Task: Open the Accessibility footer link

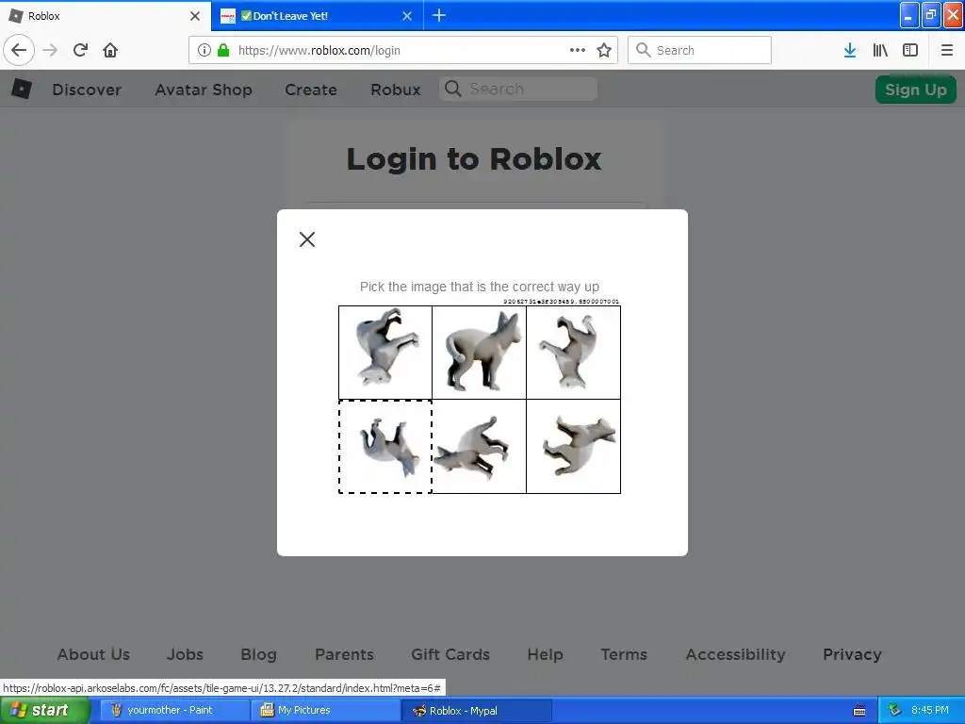Action: (x=735, y=654)
